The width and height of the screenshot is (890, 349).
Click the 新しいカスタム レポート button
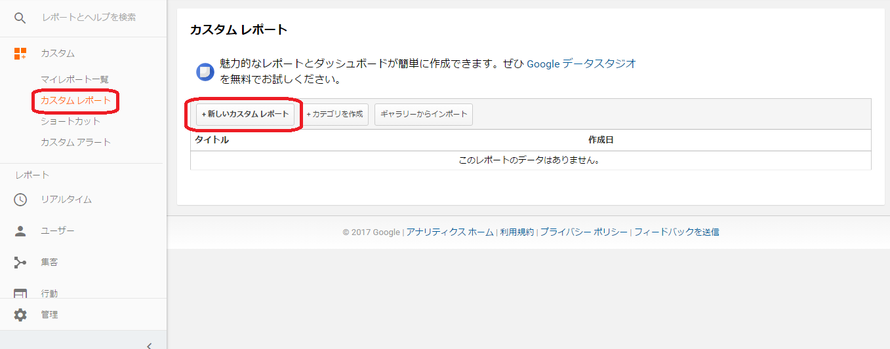(x=245, y=114)
